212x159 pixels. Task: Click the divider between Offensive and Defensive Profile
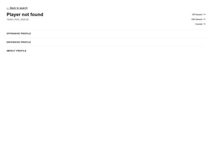(106, 38)
